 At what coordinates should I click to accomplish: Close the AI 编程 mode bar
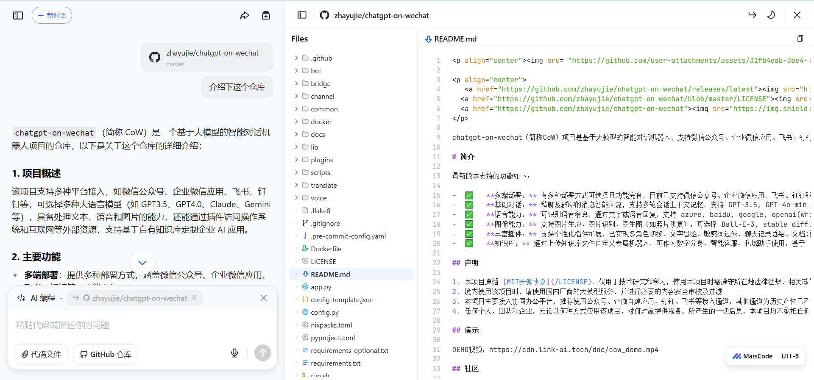(x=264, y=298)
